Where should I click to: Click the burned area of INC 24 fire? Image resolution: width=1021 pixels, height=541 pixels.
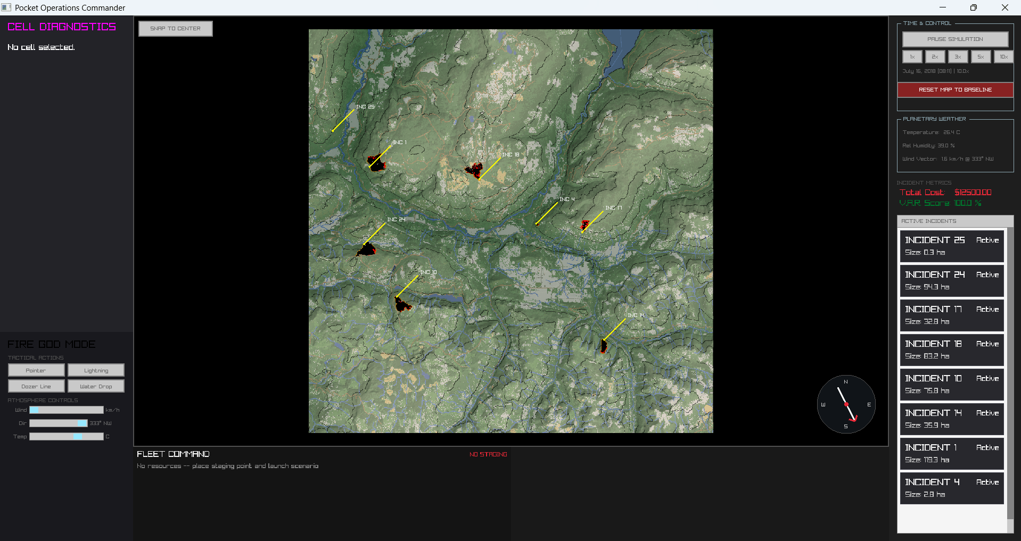366,249
